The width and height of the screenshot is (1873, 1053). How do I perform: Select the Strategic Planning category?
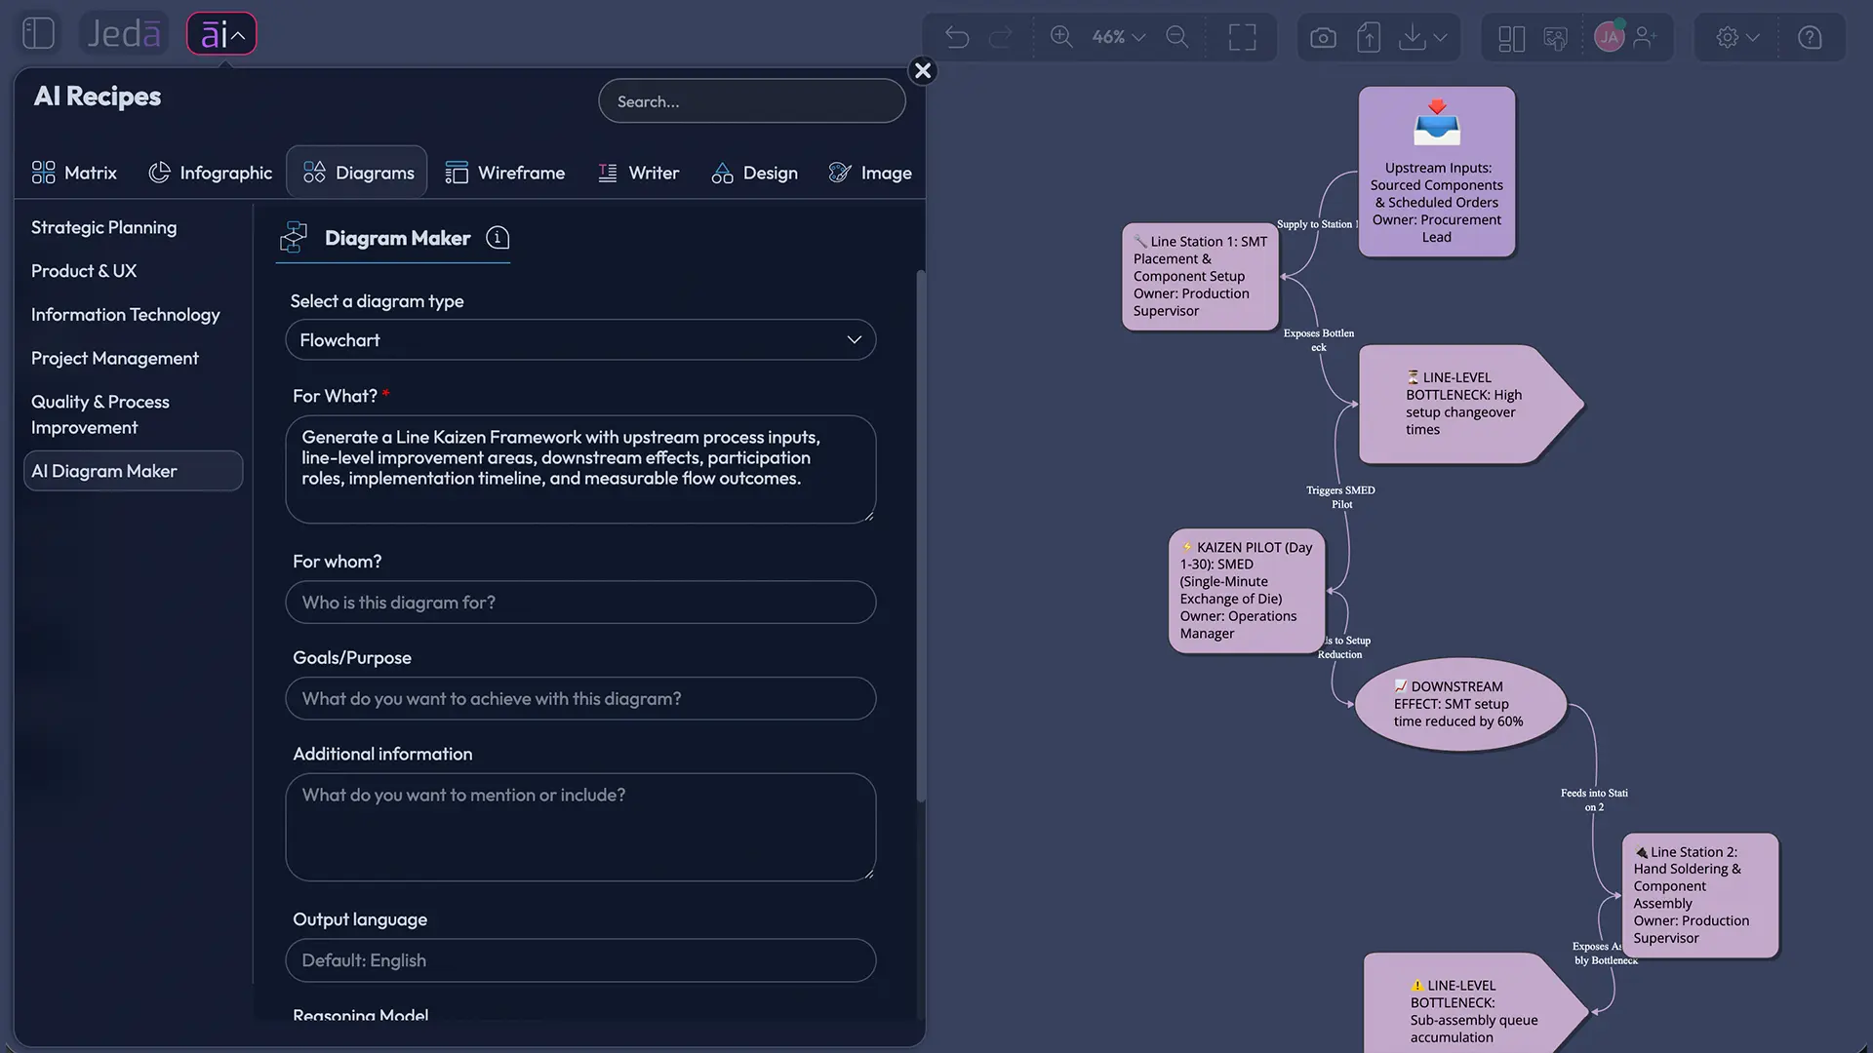click(x=104, y=227)
